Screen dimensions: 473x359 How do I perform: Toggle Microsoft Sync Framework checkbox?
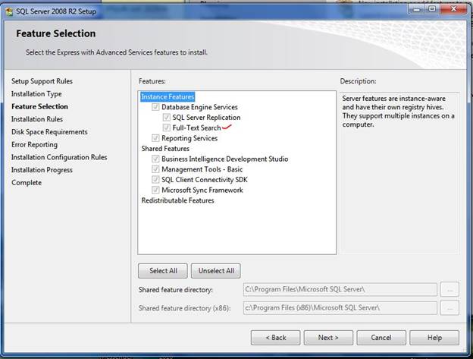(x=155, y=190)
